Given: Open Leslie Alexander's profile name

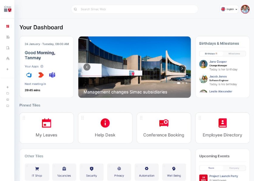Looking at the screenshot, I should pos(221,91).
